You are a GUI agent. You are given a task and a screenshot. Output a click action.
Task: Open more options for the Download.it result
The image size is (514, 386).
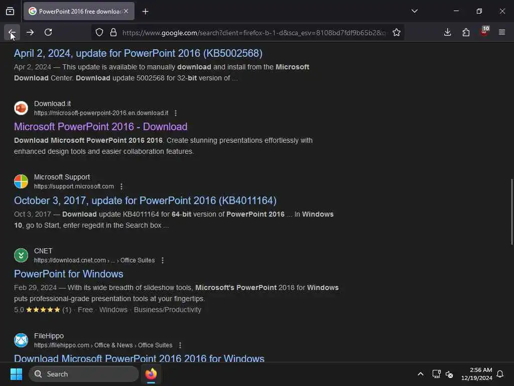point(176,113)
